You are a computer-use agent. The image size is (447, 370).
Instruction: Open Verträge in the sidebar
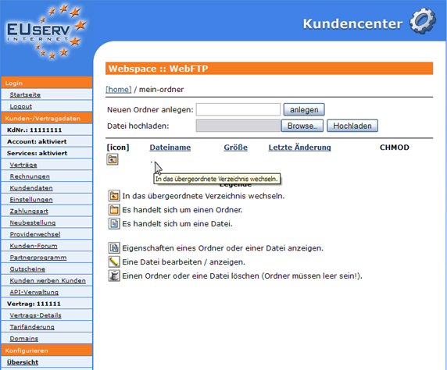pos(23,165)
